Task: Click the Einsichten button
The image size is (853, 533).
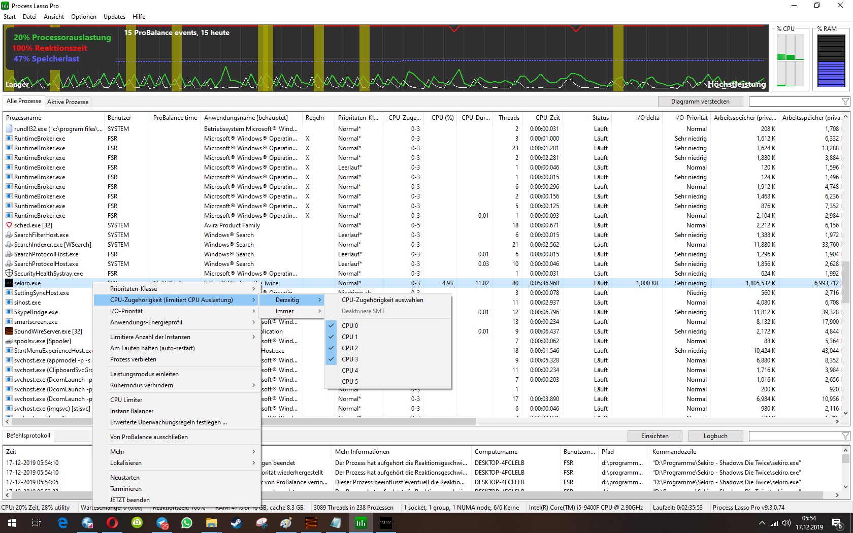Action: tap(655, 436)
